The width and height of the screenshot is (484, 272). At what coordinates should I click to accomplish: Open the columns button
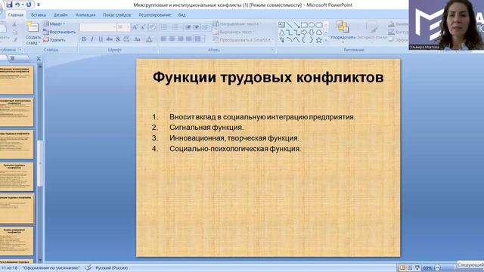point(198,39)
